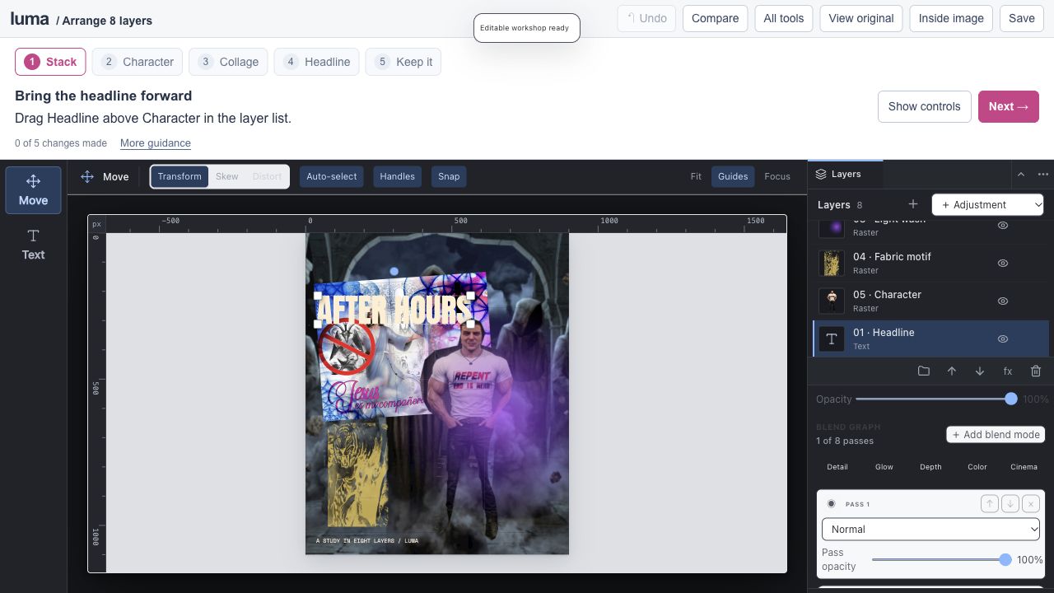Hide the 04 Fabric motif layer
Viewport: 1054px width, 593px height.
coord(1003,264)
